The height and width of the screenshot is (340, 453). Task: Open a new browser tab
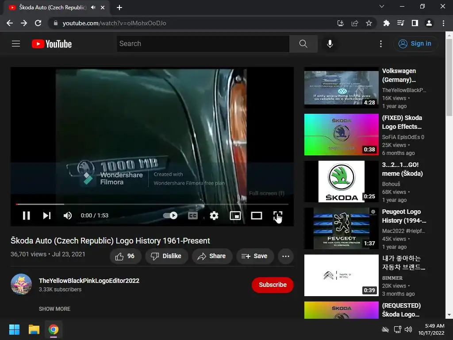click(119, 8)
